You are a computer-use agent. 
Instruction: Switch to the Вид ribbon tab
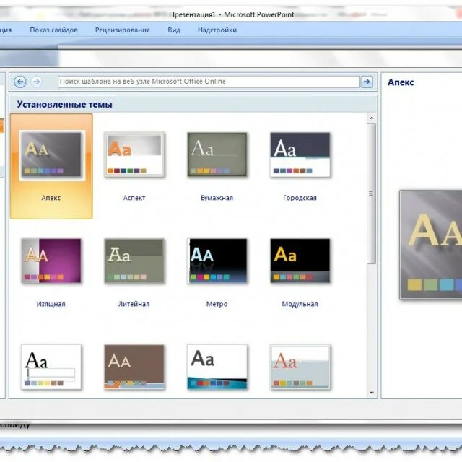pyautogui.click(x=174, y=30)
